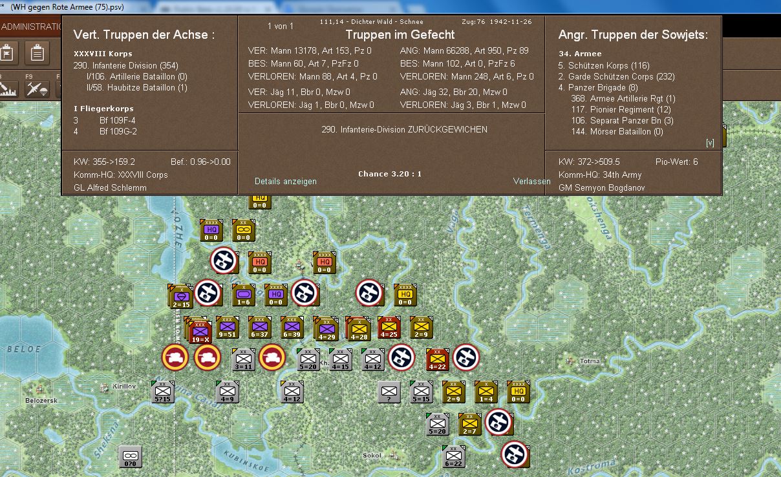Image resolution: width=781 pixels, height=477 pixels.
Task: Select the yellow 1=4 Soviet counter
Action: point(486,392)
